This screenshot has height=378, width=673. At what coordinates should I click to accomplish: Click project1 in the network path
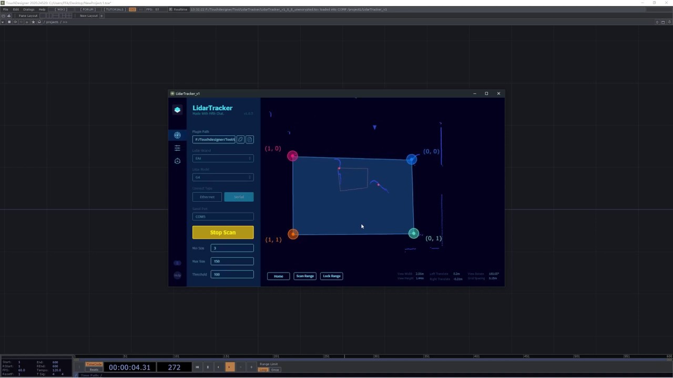53,22
